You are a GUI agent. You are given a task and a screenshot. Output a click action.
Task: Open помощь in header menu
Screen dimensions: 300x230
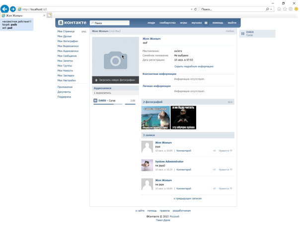click(x=218, y=23)
